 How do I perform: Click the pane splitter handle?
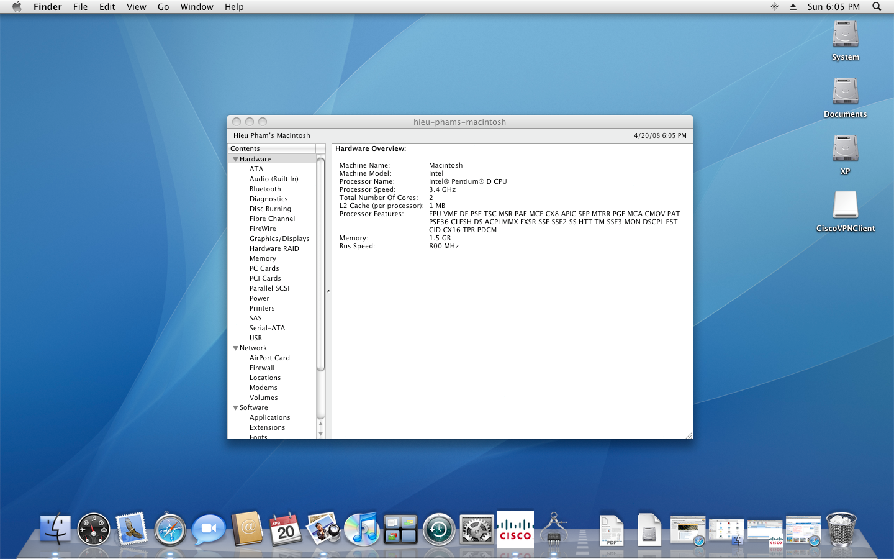pos(328,291)
